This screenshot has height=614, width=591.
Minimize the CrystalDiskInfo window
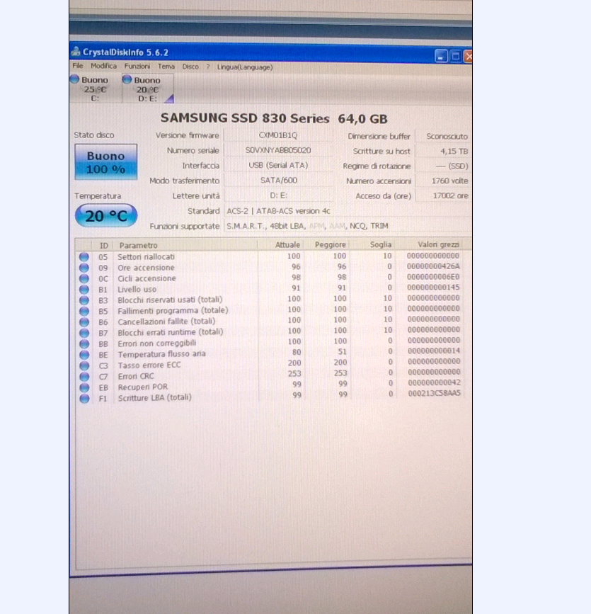pos(441,56)
